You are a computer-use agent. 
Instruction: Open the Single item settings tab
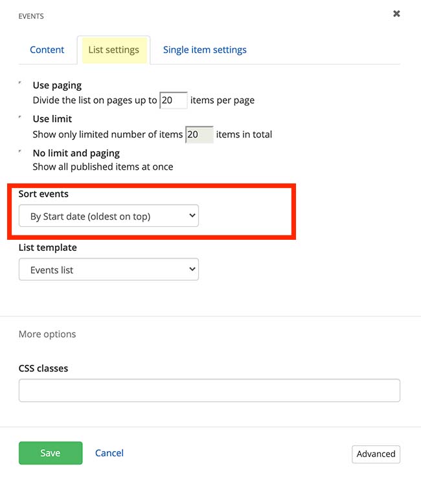205,50
